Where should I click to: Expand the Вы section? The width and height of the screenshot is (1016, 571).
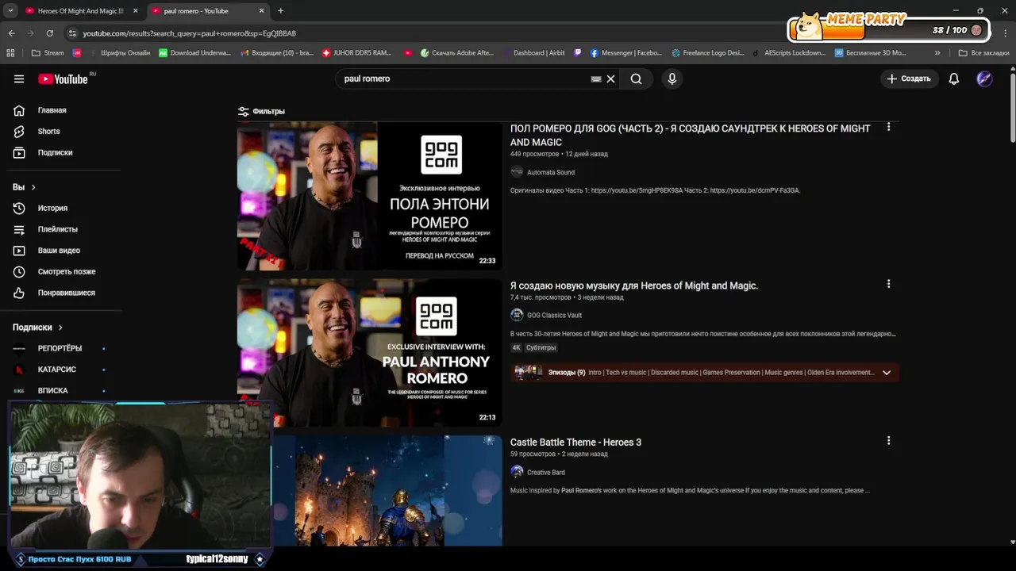tap(24, 187)
